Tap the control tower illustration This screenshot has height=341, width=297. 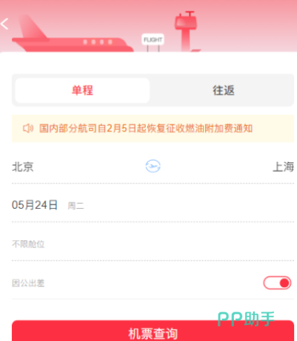point(186,31)
